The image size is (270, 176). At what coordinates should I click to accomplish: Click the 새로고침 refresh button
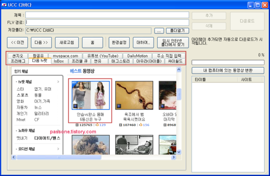(67, 43)
